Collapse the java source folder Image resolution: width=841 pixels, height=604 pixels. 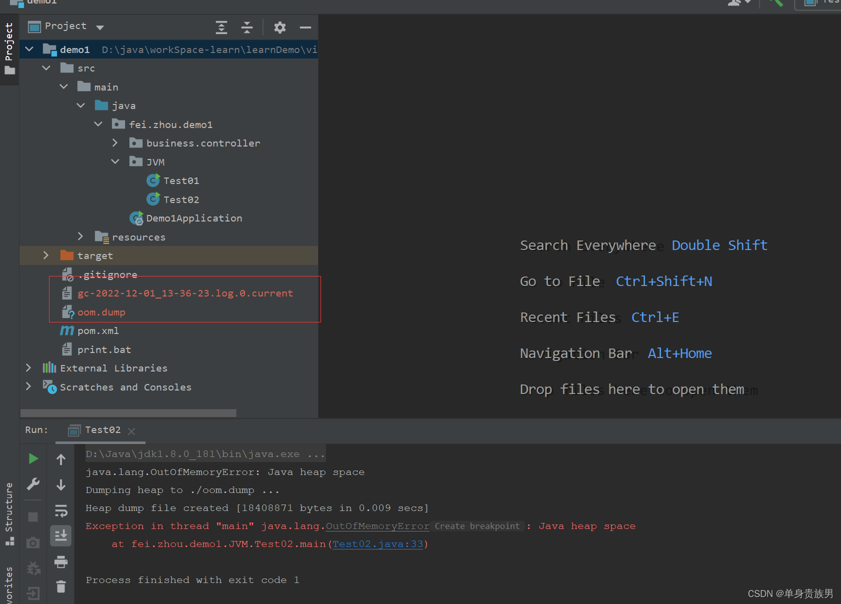click(x=81, y=105)
